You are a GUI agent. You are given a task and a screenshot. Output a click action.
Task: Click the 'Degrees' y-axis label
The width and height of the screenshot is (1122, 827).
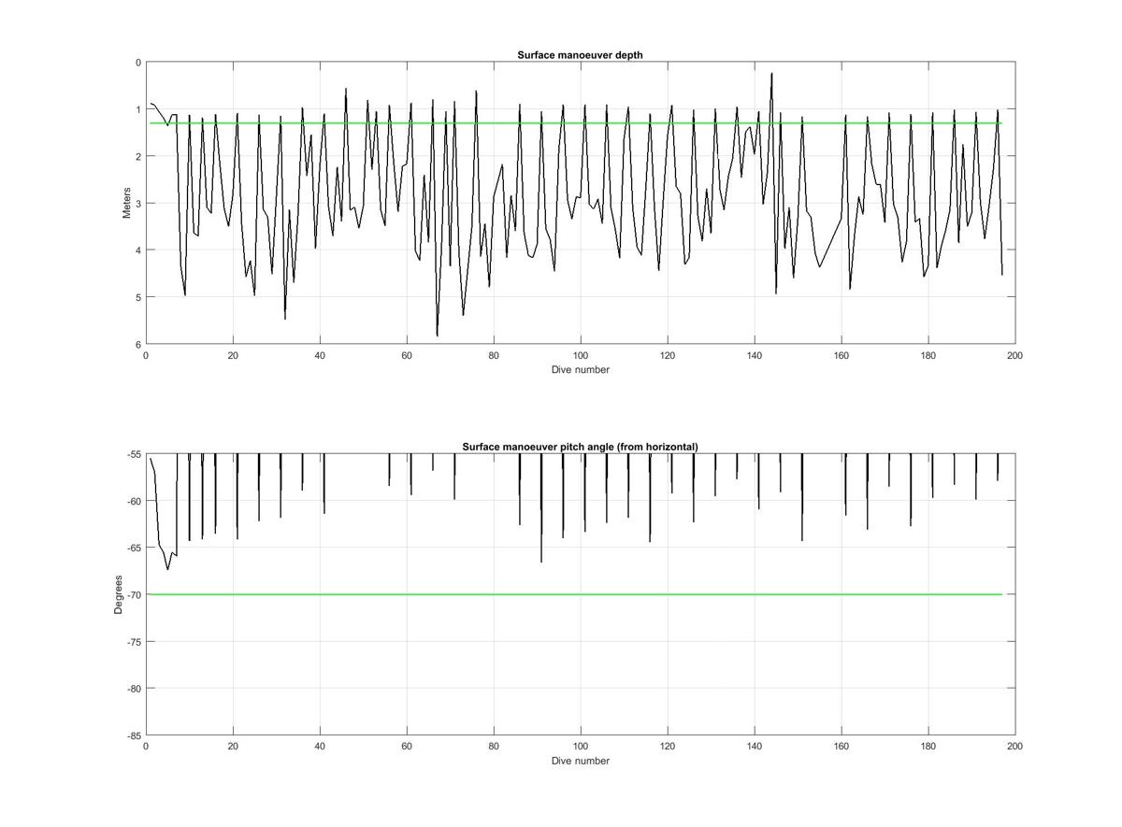tap(119, 594)
